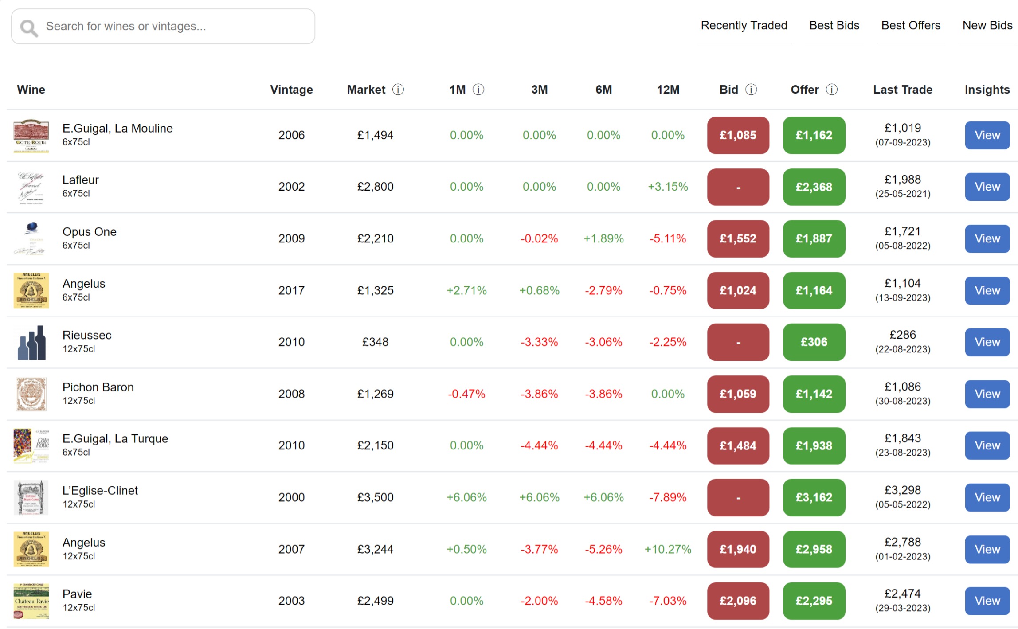Click the Opus One label thumbnail
The height and width of the screenshot is (629, 1018).
(x=31, y=239)
